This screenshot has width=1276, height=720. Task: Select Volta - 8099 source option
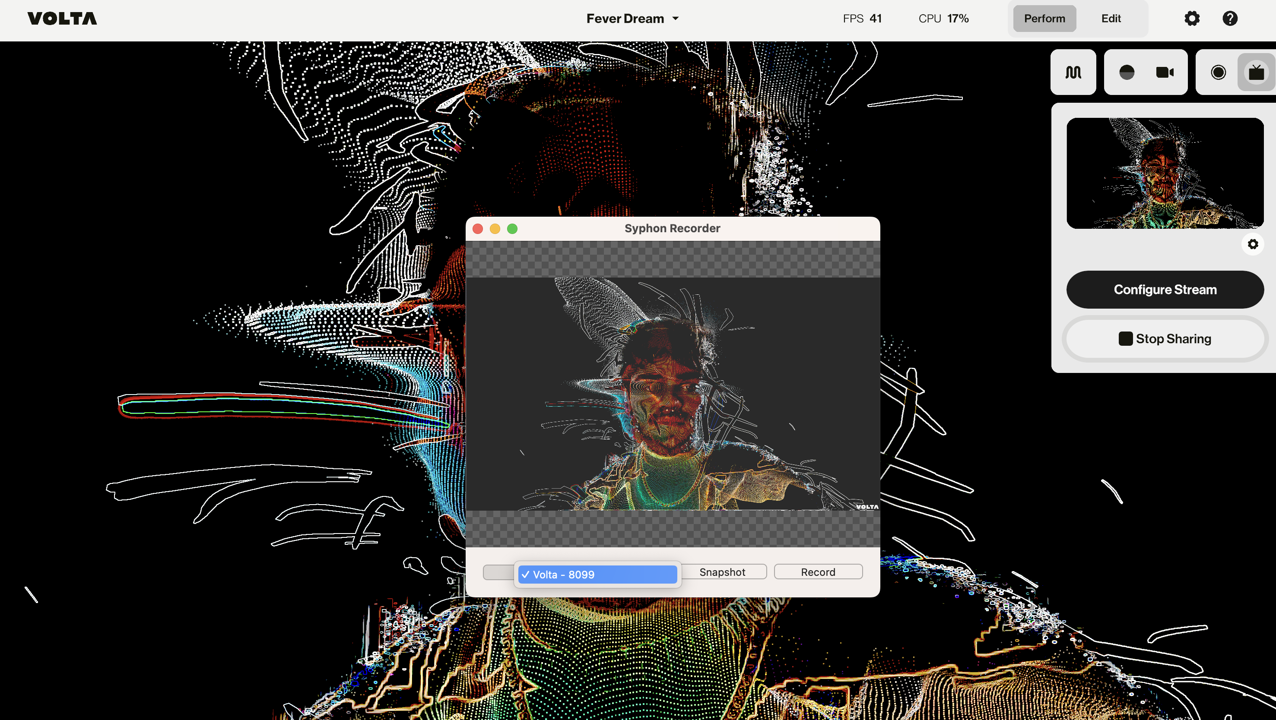pos(597,575)
